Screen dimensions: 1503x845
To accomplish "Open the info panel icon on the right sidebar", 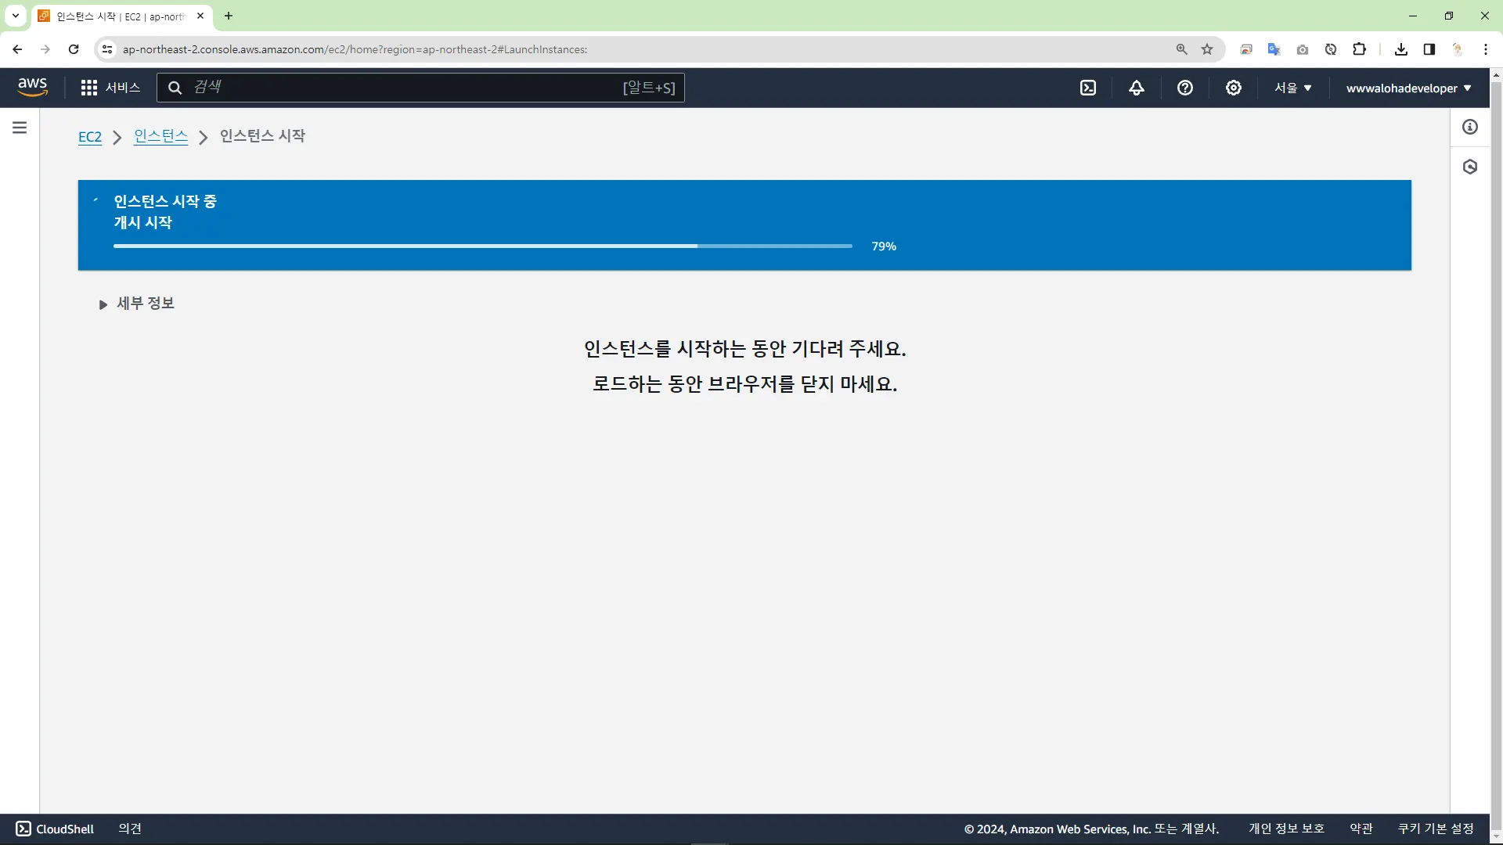I will tap(1470, 127).
